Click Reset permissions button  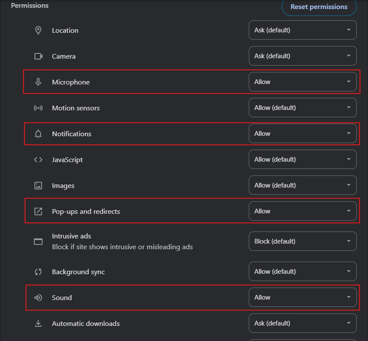click(319, 7)
